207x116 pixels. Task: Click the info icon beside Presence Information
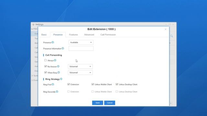(x=63, y=48)
